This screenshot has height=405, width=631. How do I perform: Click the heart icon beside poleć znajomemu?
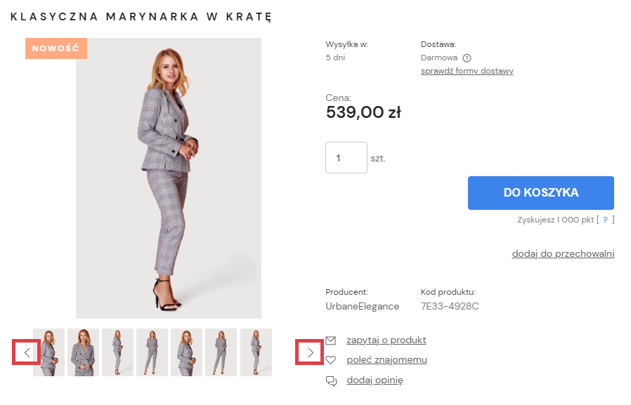pyautogui.click(x=330, y=360)
